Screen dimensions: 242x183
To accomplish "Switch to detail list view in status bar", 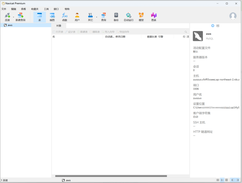I will click(x=227, y=180).
